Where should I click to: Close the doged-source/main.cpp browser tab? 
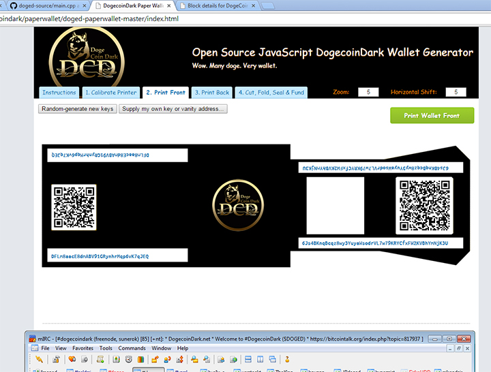coord(85,5)
